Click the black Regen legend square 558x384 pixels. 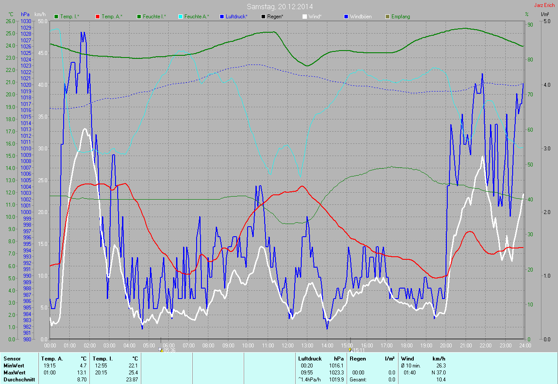263,17
